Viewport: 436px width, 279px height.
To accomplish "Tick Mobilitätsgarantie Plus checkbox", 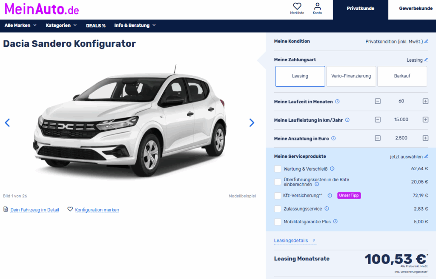I will tap(278, 222).
